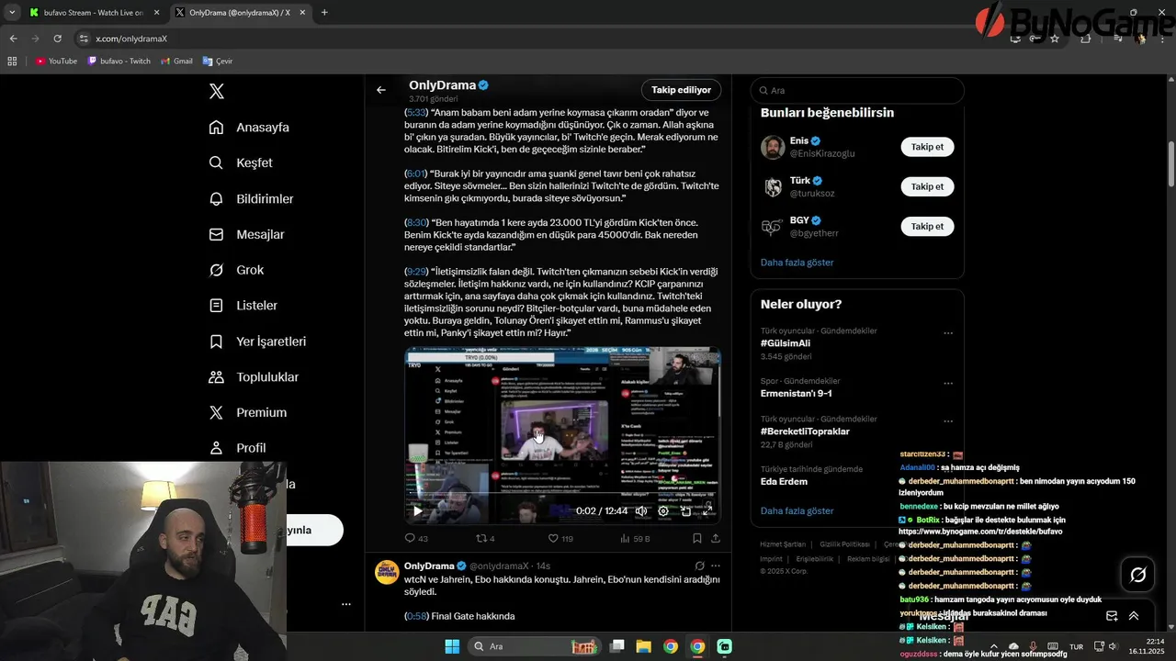Open Enis profile in suggestions
Screen dimensions: 1176x661
coord(798,140)
